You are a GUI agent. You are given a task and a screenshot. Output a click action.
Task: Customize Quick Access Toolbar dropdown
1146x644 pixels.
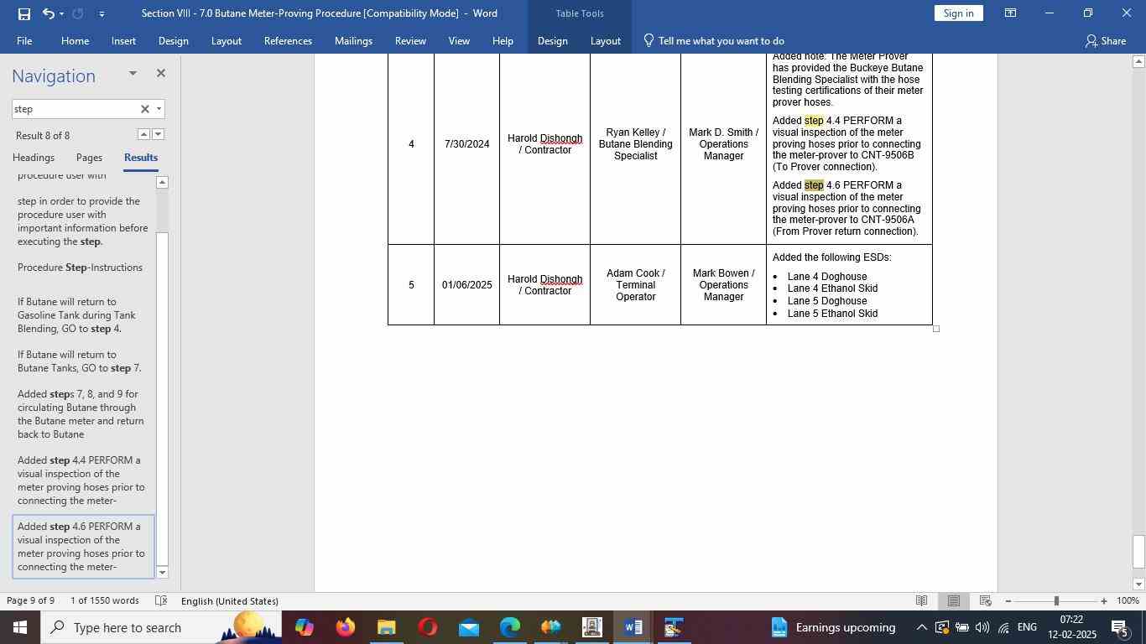pyautogui.click(x=102, y=13)
